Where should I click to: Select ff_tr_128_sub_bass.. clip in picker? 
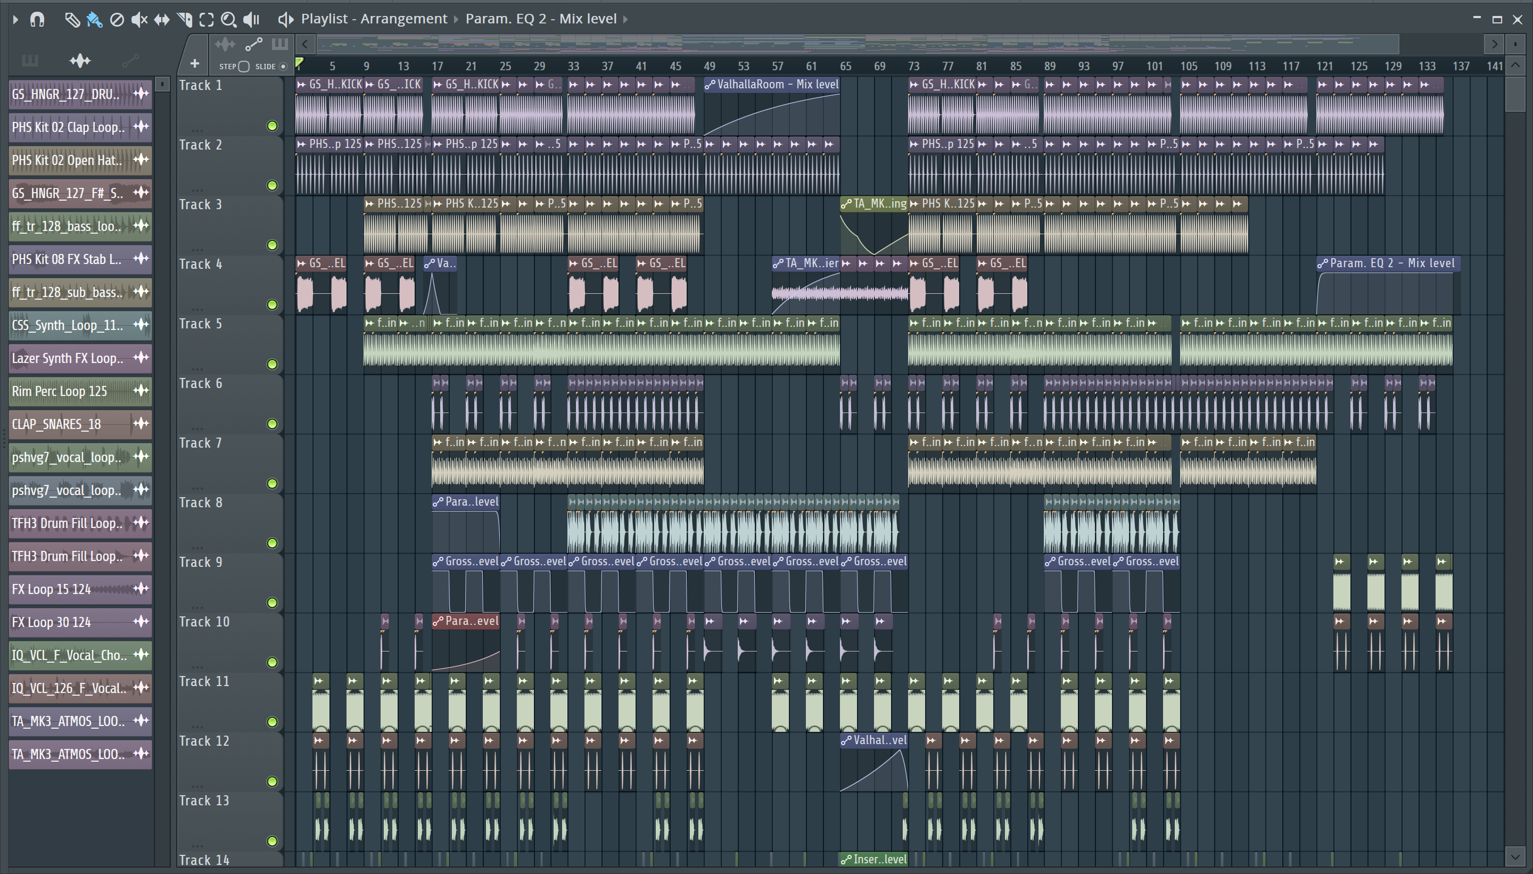point(80,292)
